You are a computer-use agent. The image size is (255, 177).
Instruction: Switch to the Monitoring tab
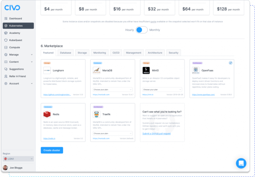click(x=100, y=53)
